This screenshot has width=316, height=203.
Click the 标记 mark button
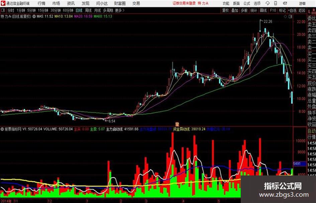tap(282, 10)
